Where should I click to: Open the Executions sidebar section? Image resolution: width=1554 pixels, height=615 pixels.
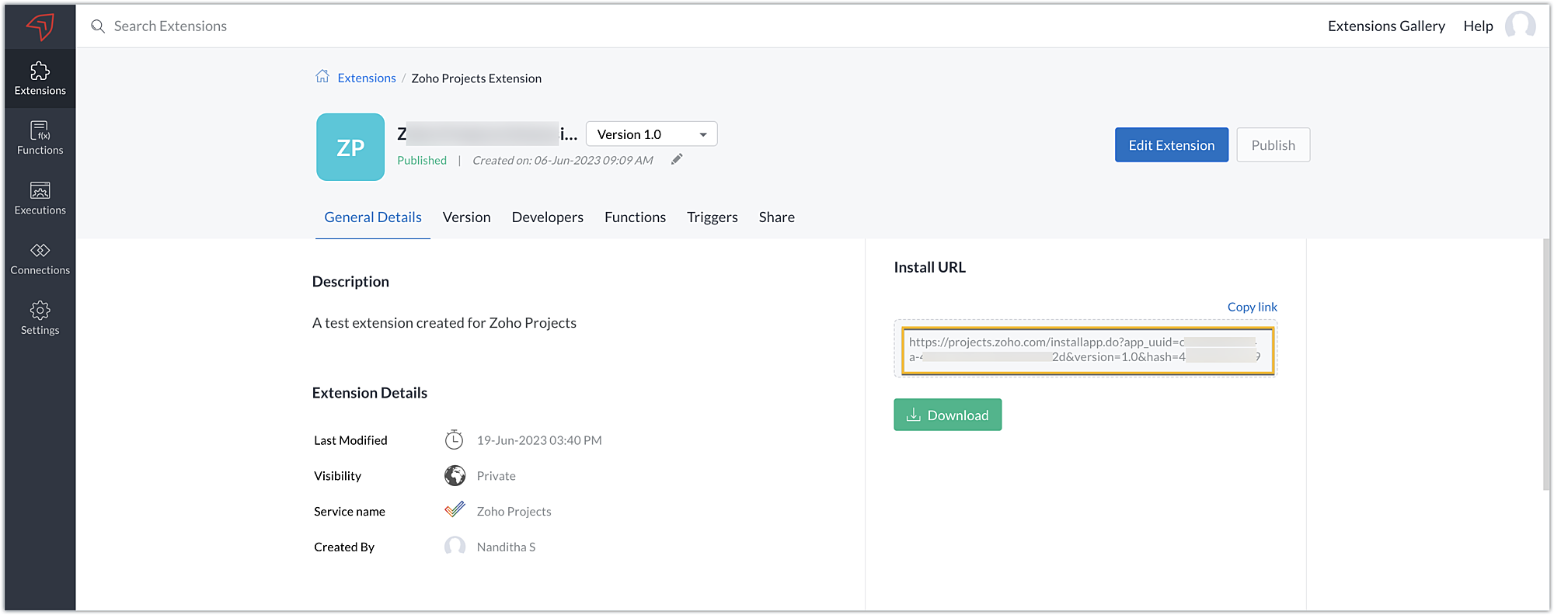pos(40,198)
